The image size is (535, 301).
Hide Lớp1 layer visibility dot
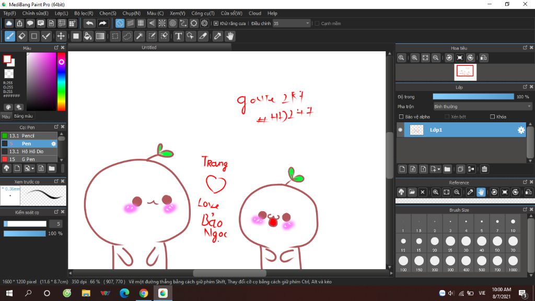pyautogui.click(x=400, y=130)
